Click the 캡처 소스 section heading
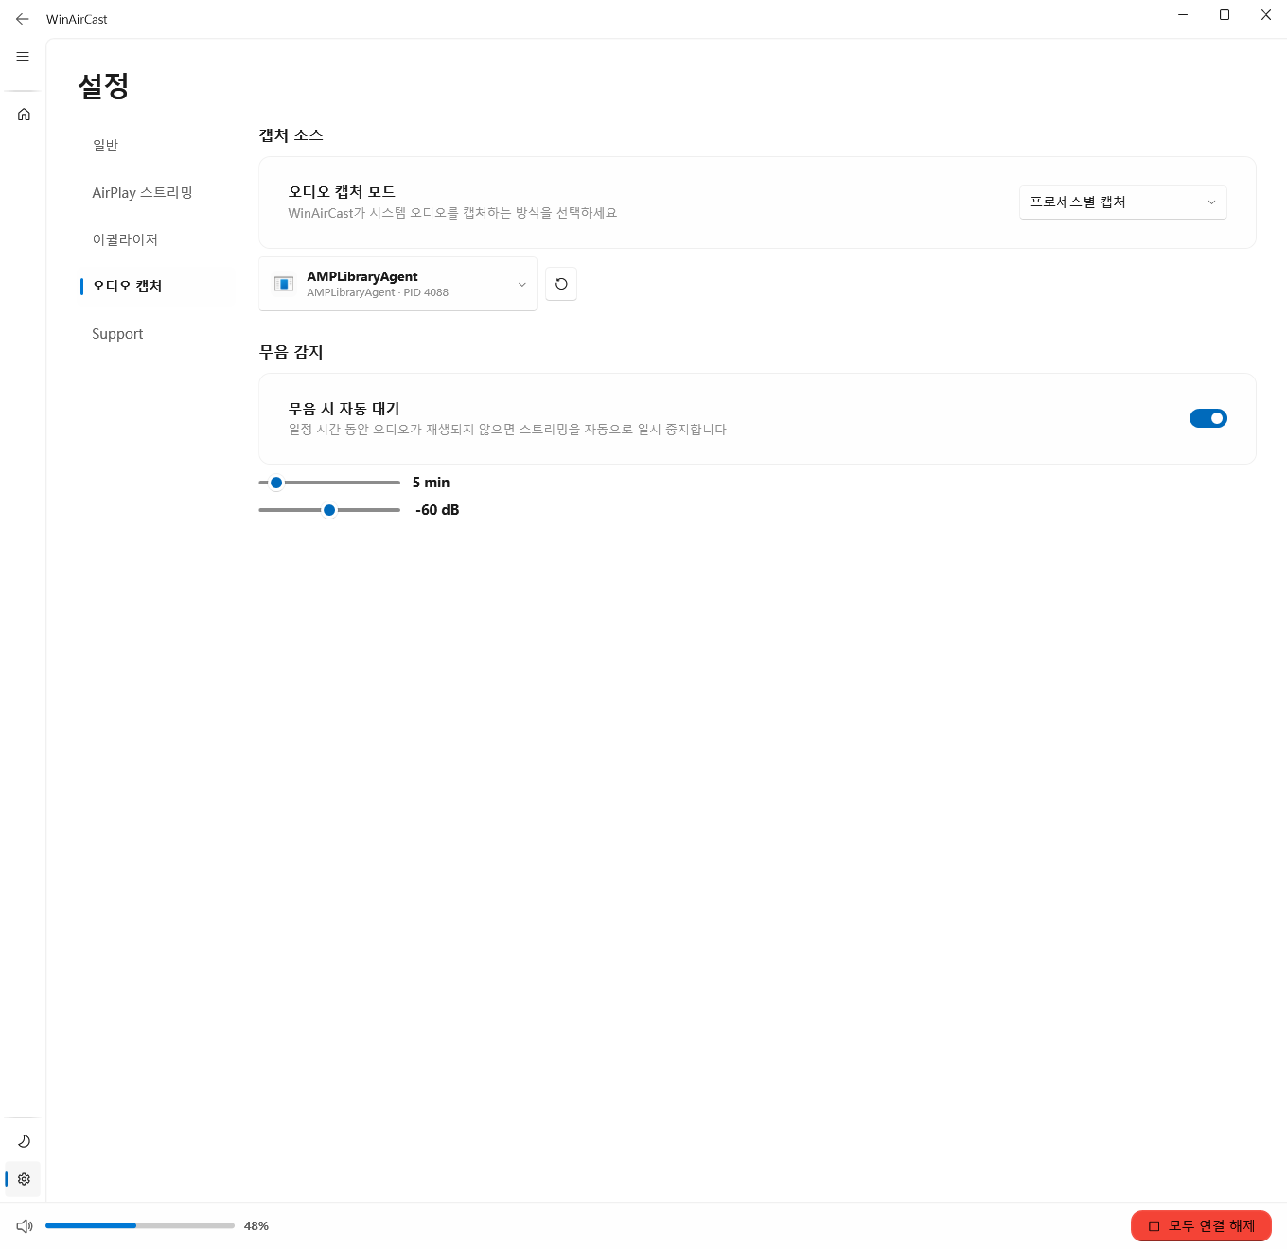1287x1249 pixels. coord(291,135)
